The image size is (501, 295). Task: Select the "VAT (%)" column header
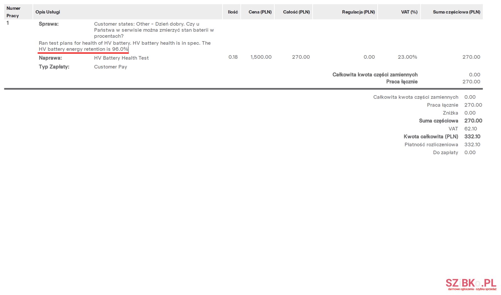pyautogui.click(x=409, y=12)
